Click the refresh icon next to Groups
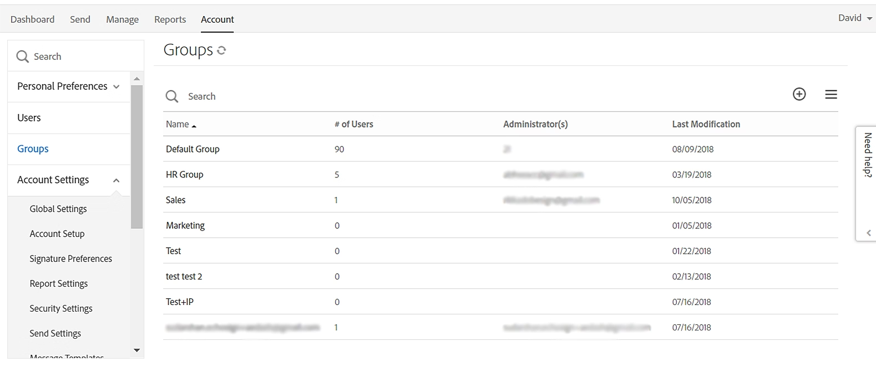Viewport: 876px width, 367px height. 221,50
